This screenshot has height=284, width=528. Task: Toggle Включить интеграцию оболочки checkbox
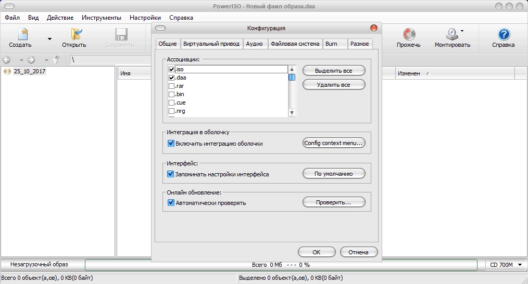(x=171, y=144)
